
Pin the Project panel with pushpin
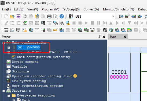(x=99, y=37)
